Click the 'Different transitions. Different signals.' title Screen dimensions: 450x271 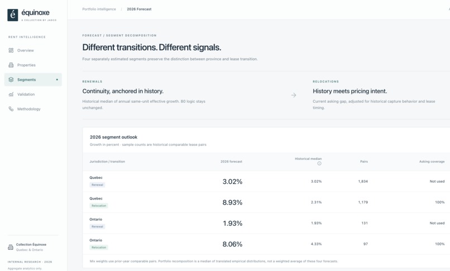click(152, 47)
